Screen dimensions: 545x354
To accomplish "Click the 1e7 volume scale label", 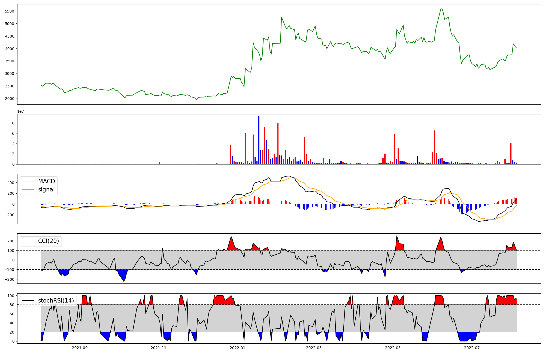I will click(x=20, y=111).
